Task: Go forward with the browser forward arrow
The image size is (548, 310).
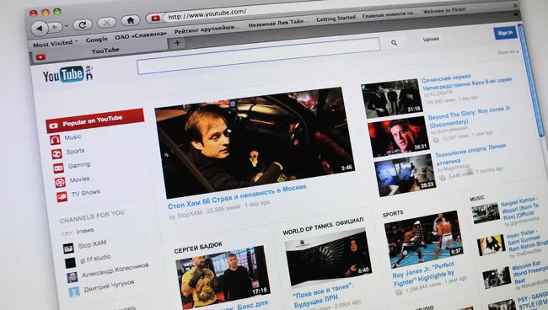Action: [55, 27]
